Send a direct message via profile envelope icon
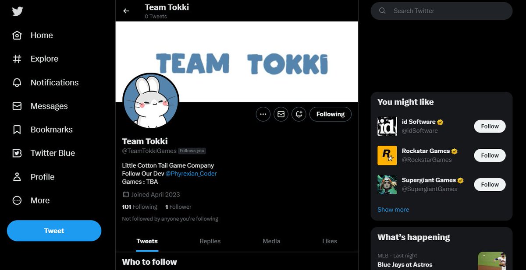Screen dimensions: 526x270 (281, 114)
